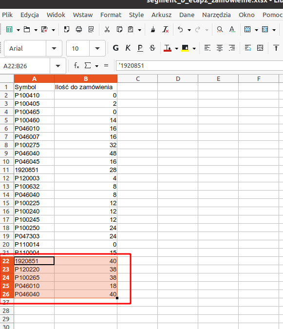283x329 pixels.
Task: Click the Save document icon
Action: [x=44, y=29]
